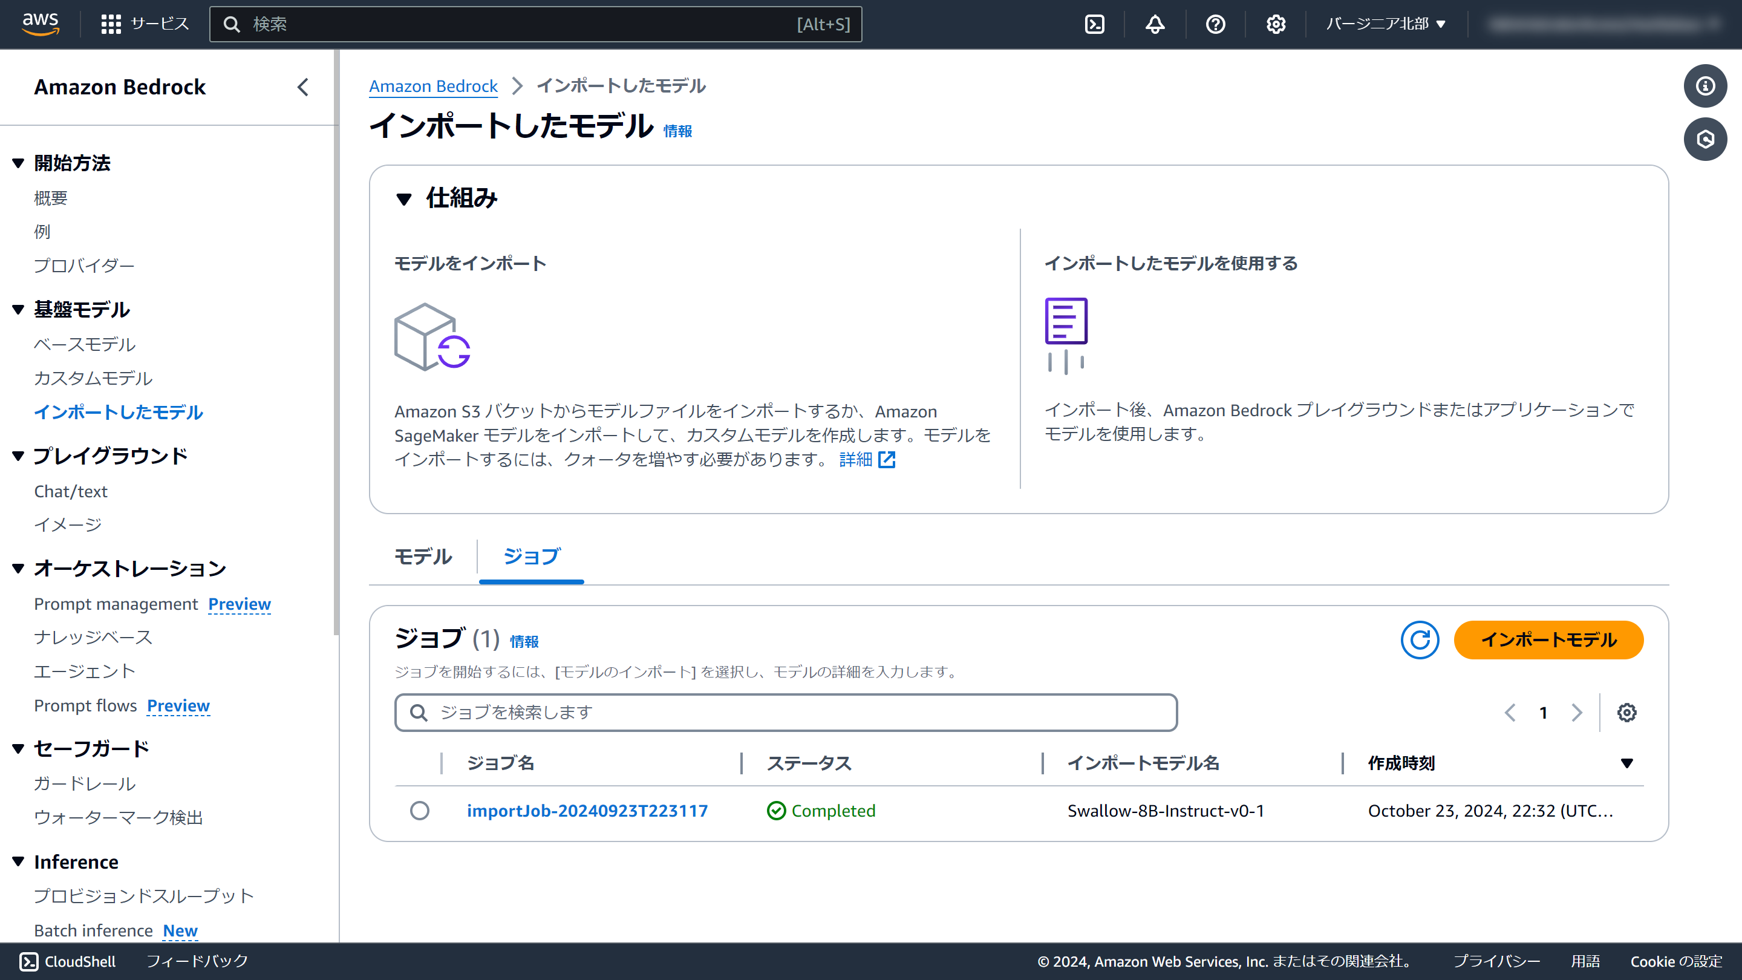Collapse the 基盤モデル navigation group
The height and width of the screenshot is (980, 1742).
pyautogui.click(x=18, y=310)
